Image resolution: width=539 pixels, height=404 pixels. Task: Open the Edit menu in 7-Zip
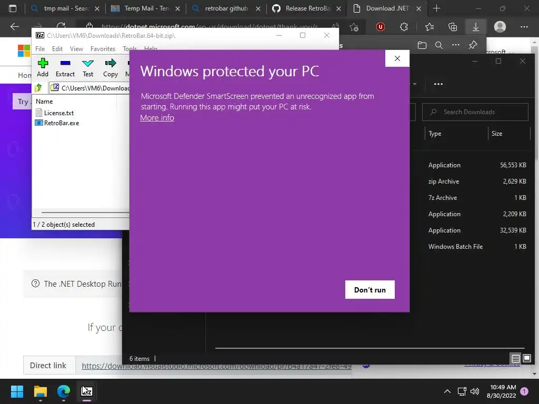[57, 49]
